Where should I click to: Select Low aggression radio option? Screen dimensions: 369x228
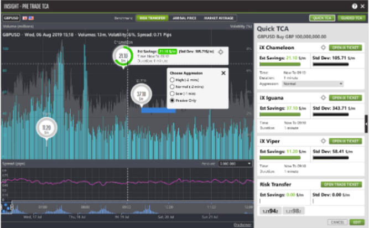pos(172,94)
